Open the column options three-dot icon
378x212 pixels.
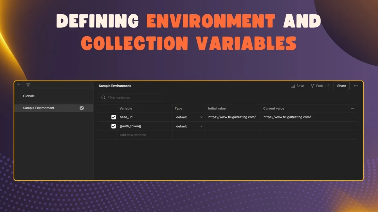click(x=352, y=108)
